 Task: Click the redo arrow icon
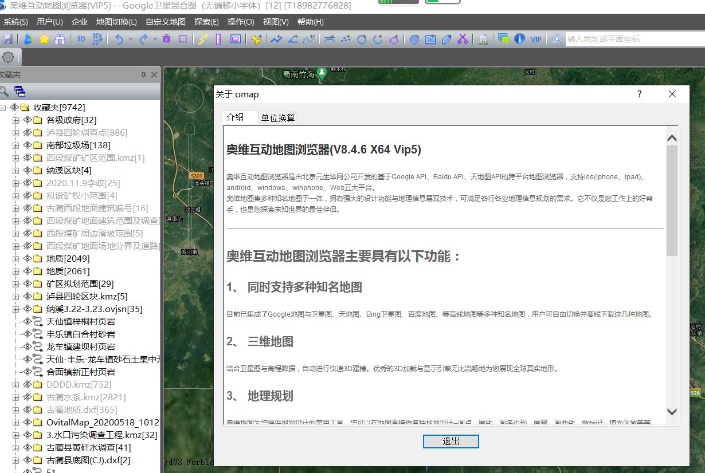point(143,39)
